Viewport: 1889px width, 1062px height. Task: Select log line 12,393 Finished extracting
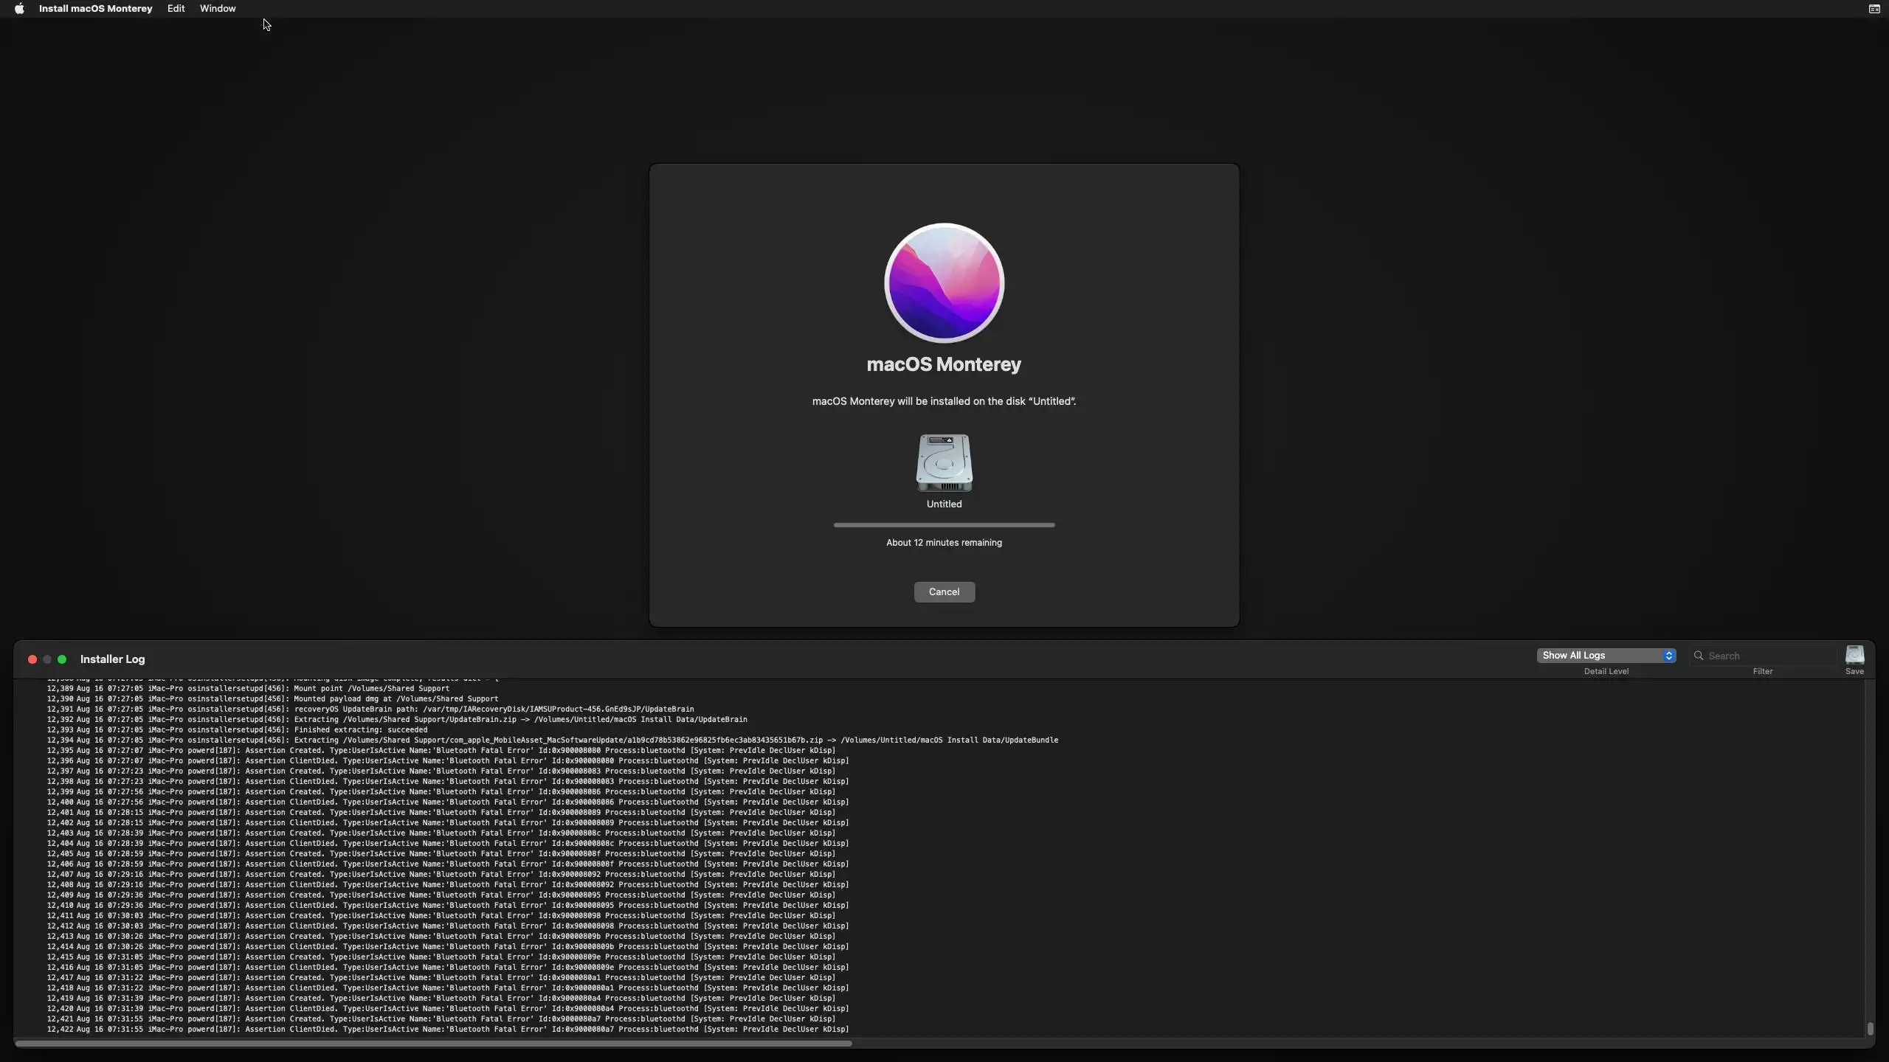point(360,729)
